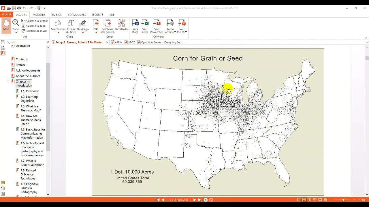Open the document tabs list dropdown
This screenshot has height=207, width=369.
367,42
